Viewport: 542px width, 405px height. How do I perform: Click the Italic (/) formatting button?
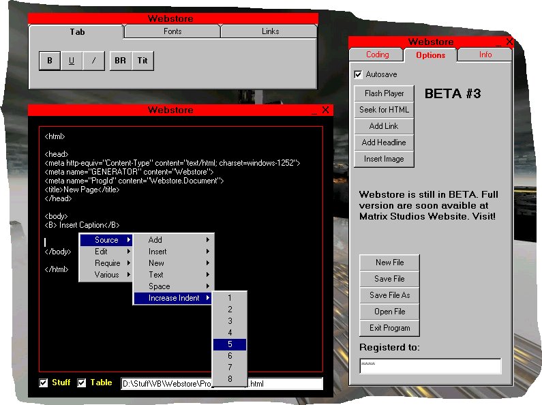pos(93,61)
